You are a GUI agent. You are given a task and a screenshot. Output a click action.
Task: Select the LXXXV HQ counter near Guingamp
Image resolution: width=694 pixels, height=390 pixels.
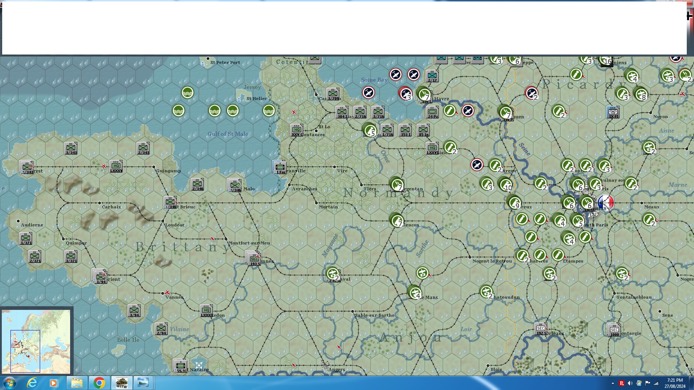[x=116, y=166]
